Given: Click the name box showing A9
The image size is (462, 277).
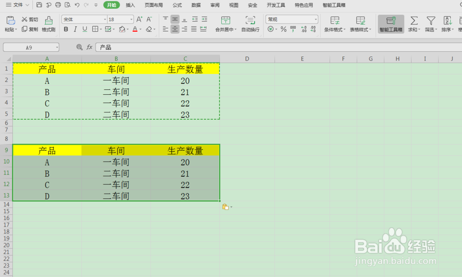Looking at the screenshot, I should click(x=31, y=47).
